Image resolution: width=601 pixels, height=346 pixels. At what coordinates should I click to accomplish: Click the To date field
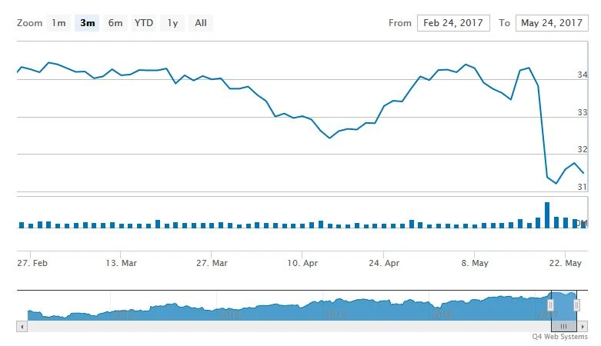552,23
